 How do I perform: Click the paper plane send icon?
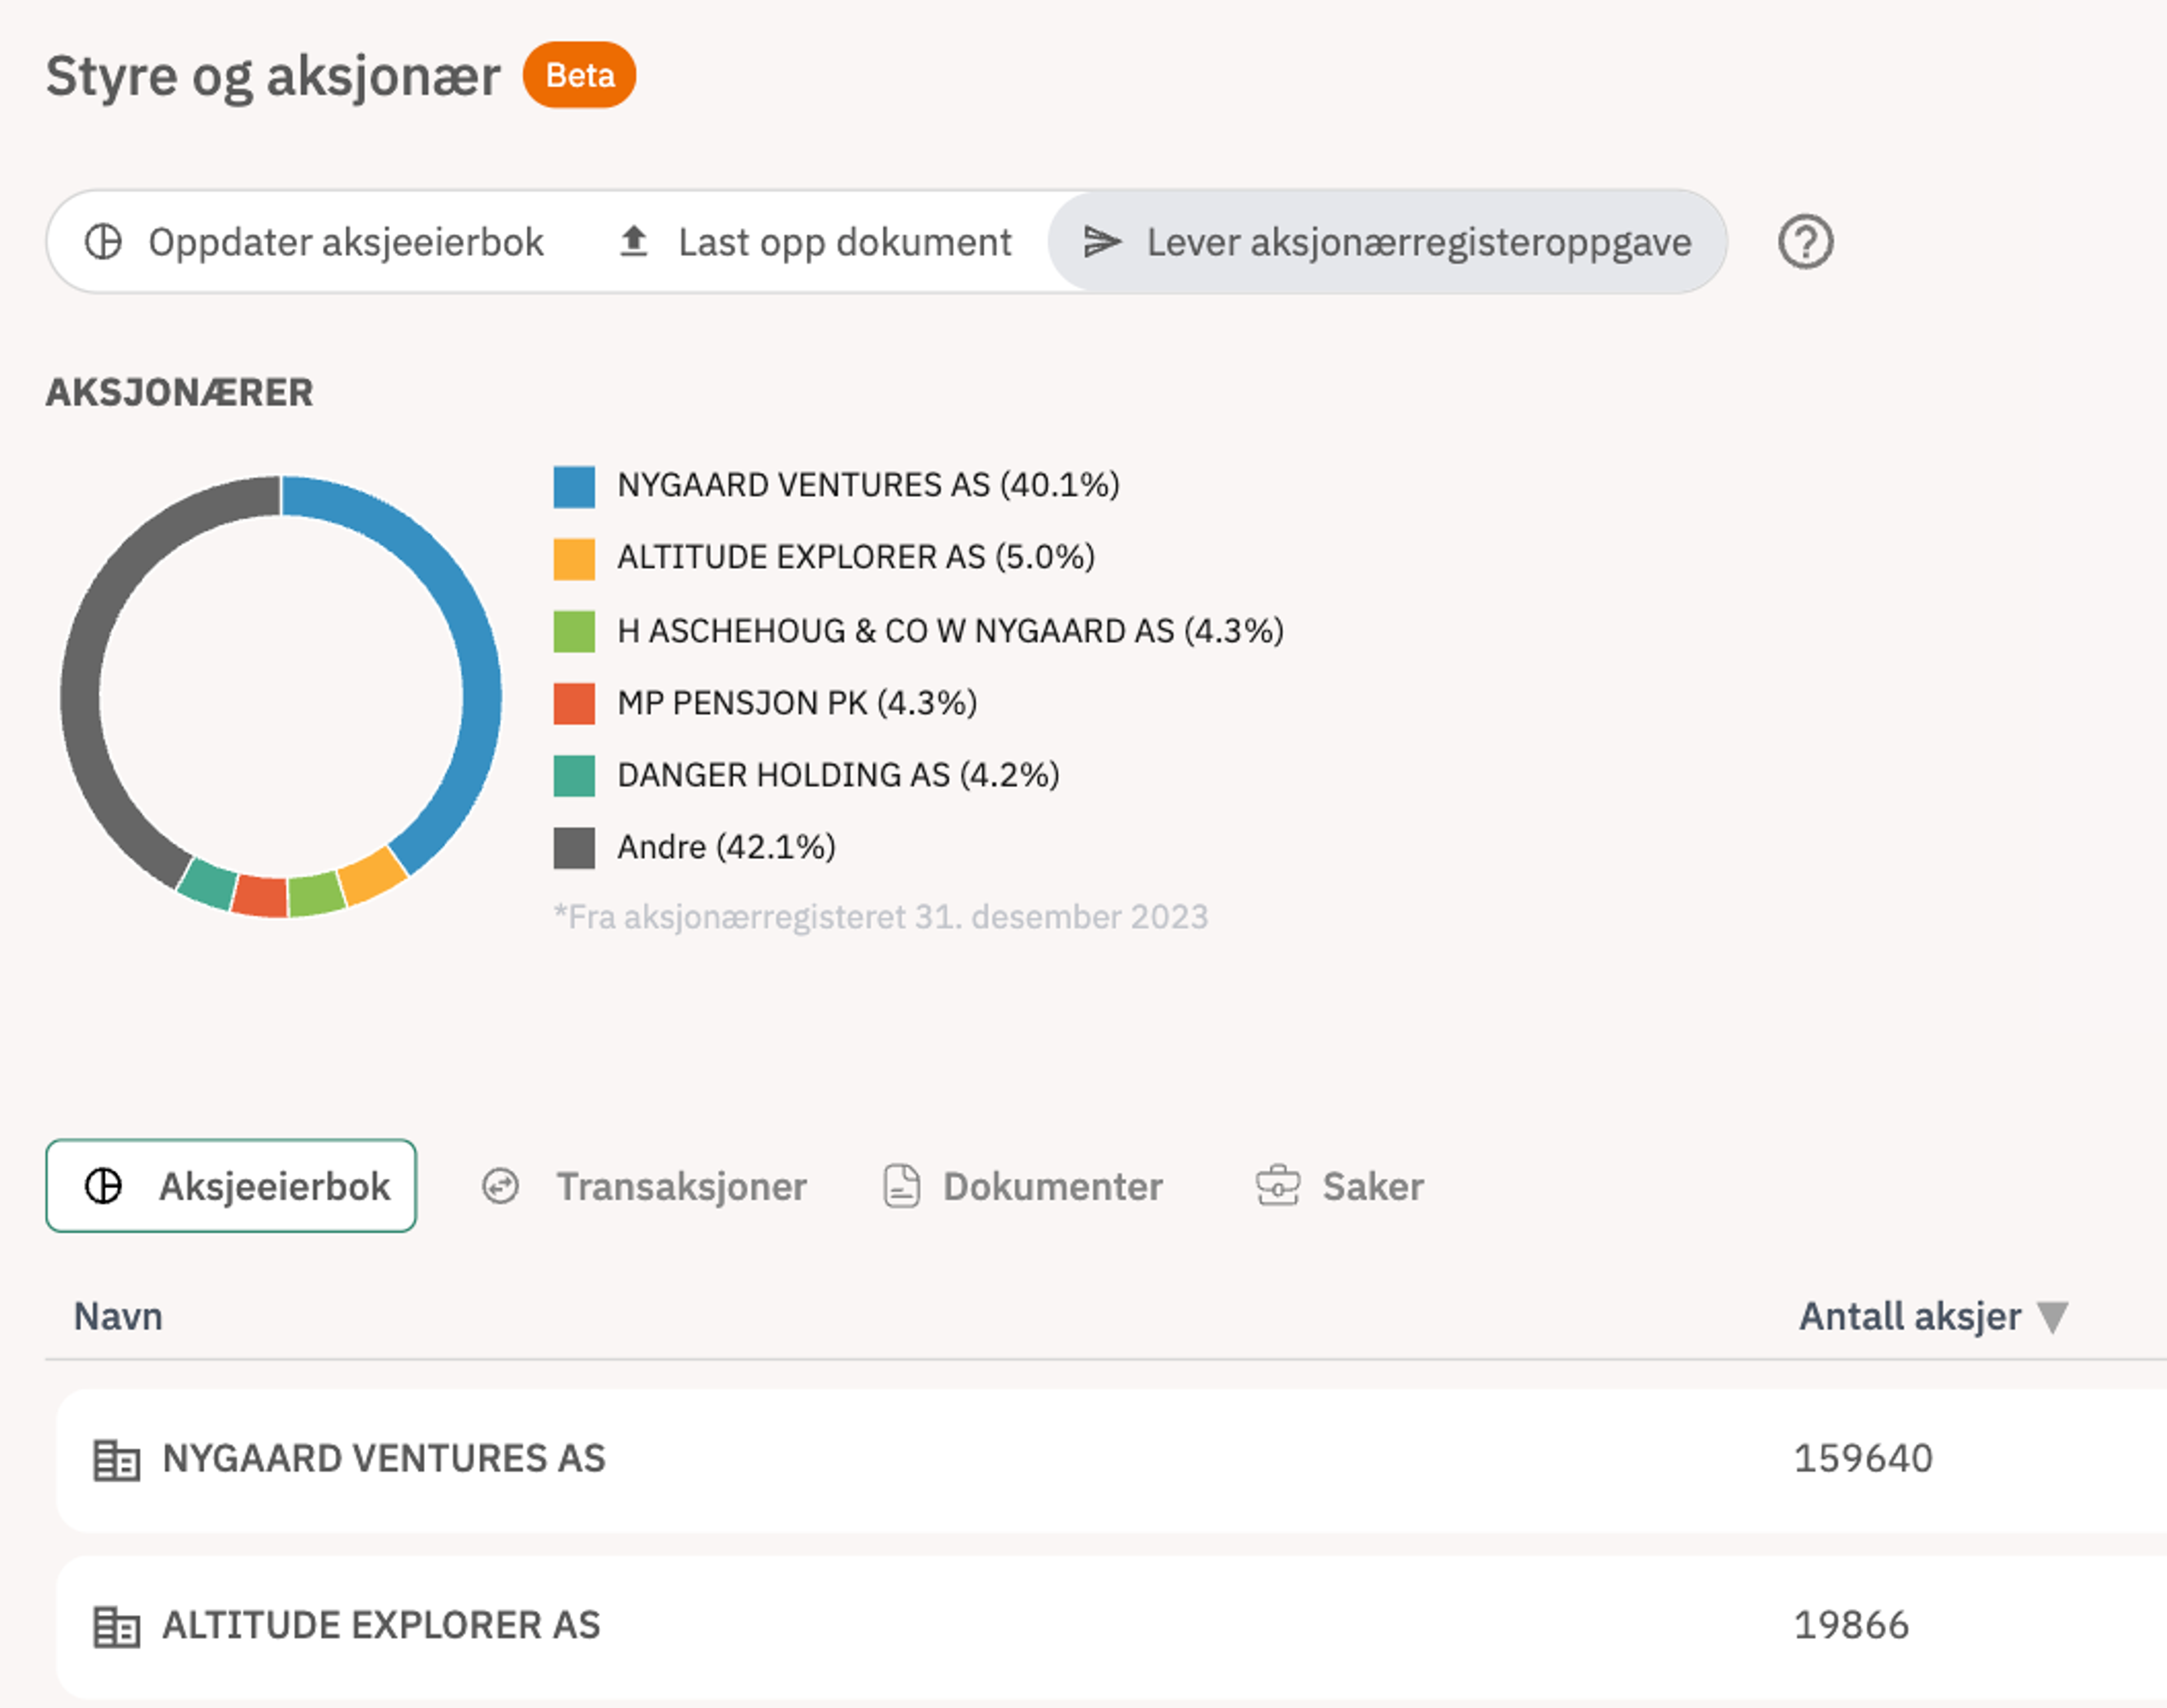coord(1102,242)
